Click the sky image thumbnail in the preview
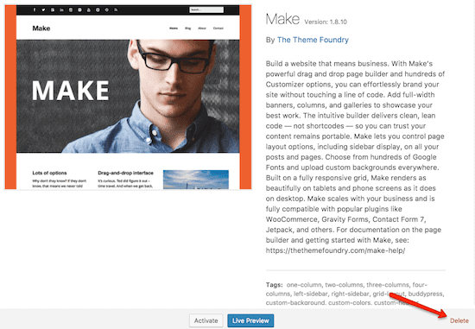The height and width of the screenshot is (329, 475). 196,180
